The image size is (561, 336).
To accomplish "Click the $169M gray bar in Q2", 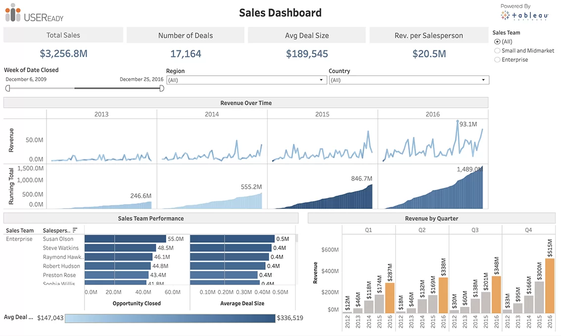I will (x=433, y=304).
